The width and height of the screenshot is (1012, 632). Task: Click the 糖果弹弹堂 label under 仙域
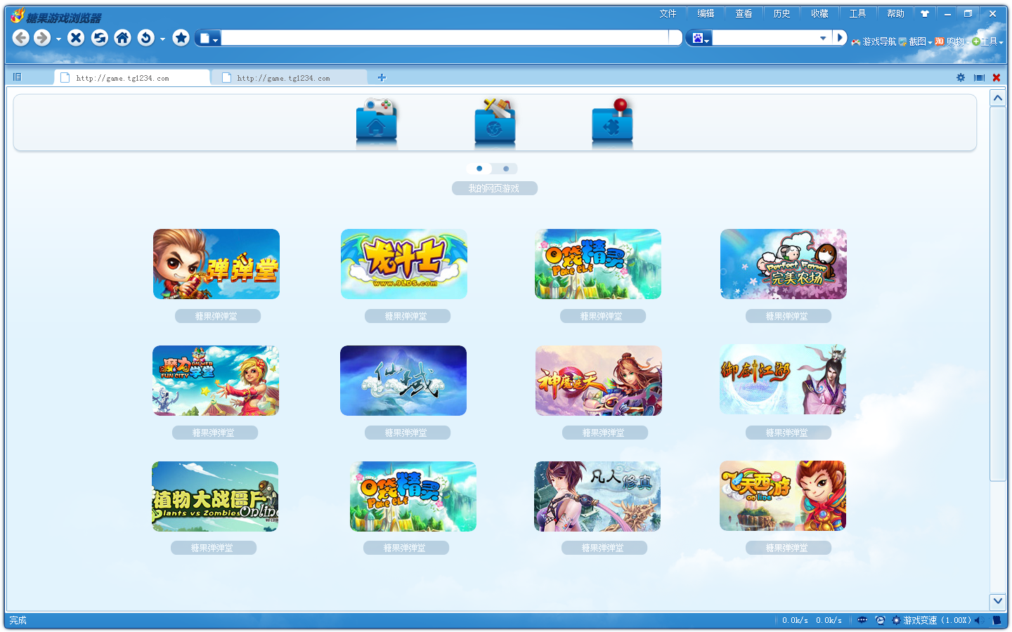click(x=408, y=433)
